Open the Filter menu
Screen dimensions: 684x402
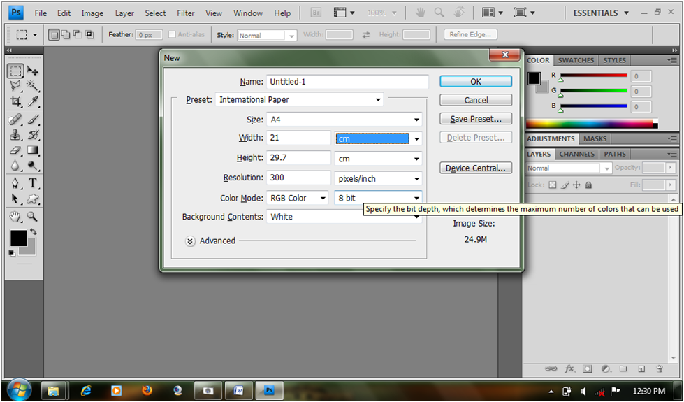pos(185,13)
